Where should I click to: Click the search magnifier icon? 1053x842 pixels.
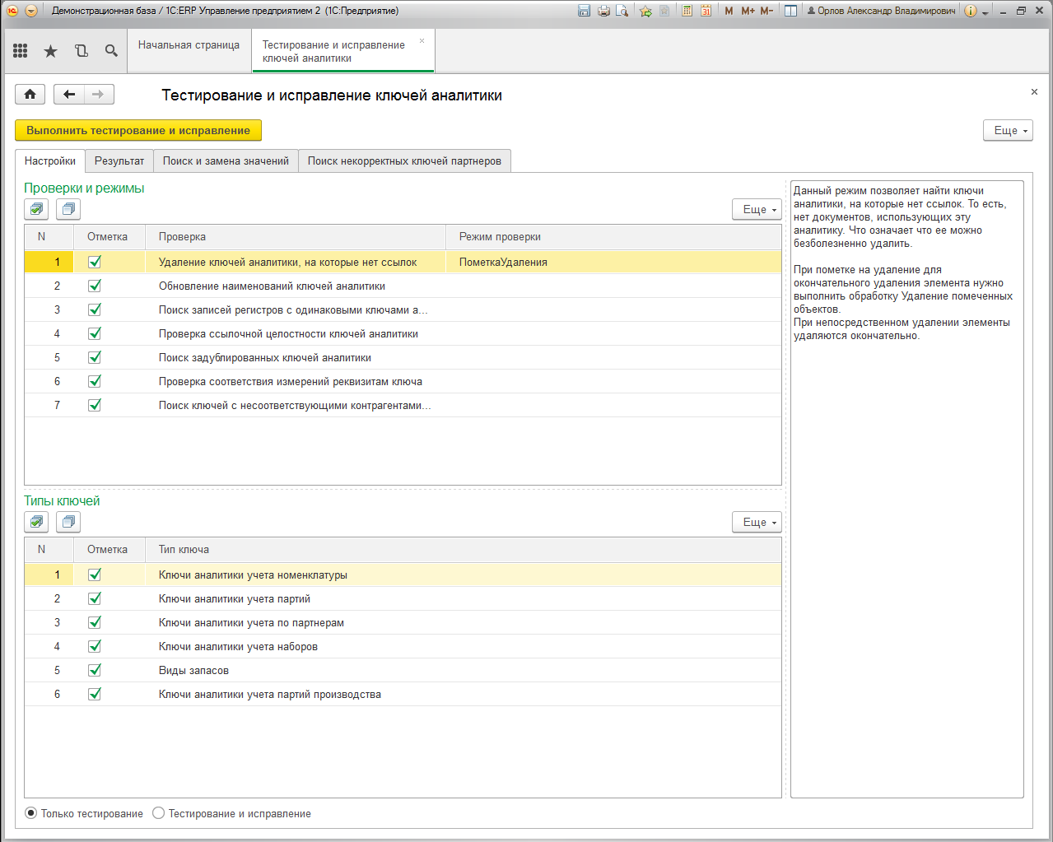[x=111, y=51]
